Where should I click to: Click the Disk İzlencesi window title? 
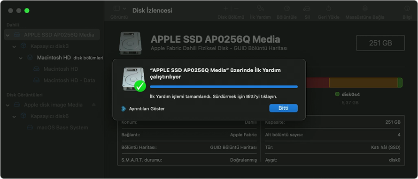click(152, 10)
